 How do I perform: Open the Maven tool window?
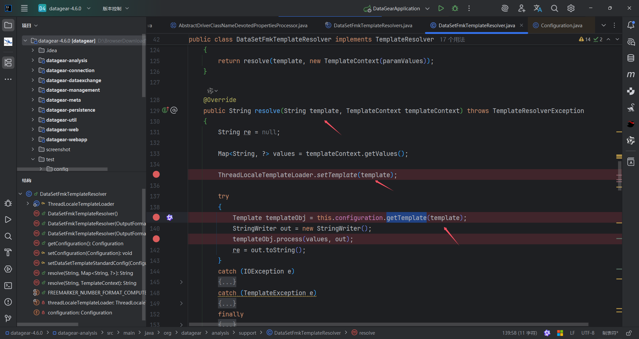click(631, 74)
